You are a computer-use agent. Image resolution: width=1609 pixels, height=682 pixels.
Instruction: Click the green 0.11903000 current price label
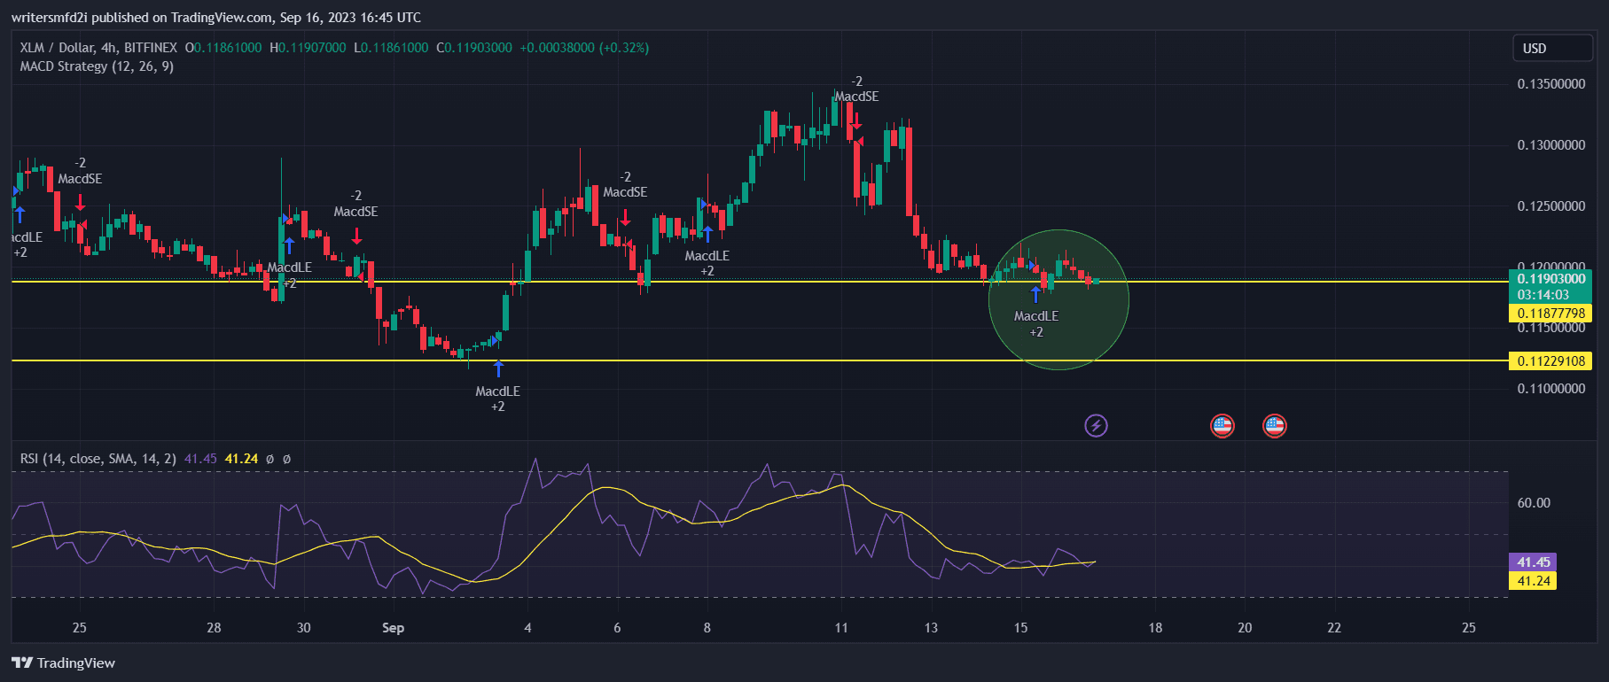(x=1550, y=279)
